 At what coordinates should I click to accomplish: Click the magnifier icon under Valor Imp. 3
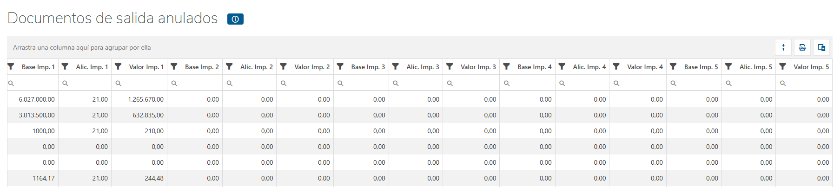(x=450, y=83)
